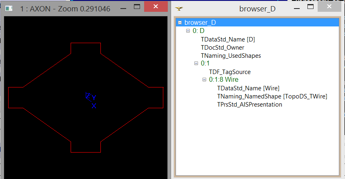
Task: Collapse the browser_D root node
Action: click(x=180, y=23)
